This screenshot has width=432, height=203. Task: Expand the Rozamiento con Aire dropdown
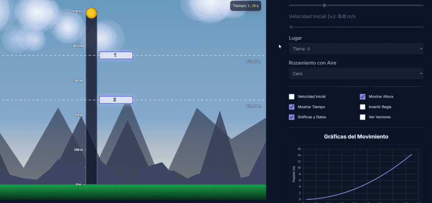(356, 73)
